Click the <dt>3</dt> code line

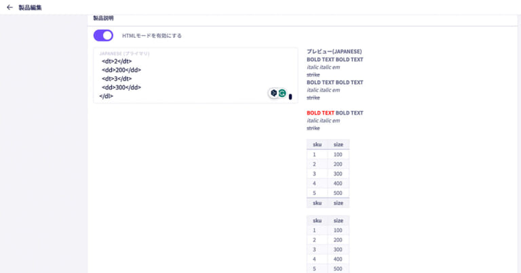point(117,79)
